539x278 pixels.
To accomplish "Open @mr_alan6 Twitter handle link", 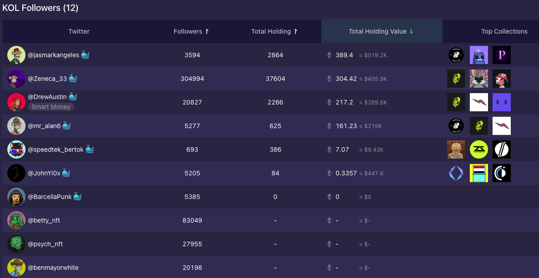I will pyautogui.click(x=44, y=126).
